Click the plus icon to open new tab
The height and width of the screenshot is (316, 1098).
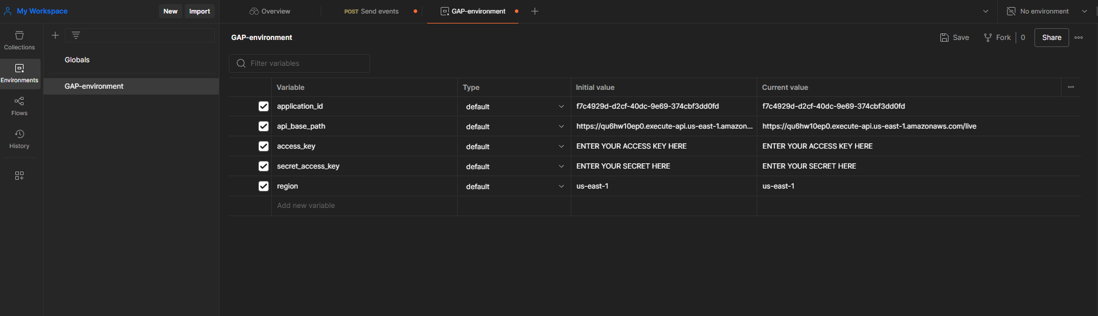tap(535, 11)
